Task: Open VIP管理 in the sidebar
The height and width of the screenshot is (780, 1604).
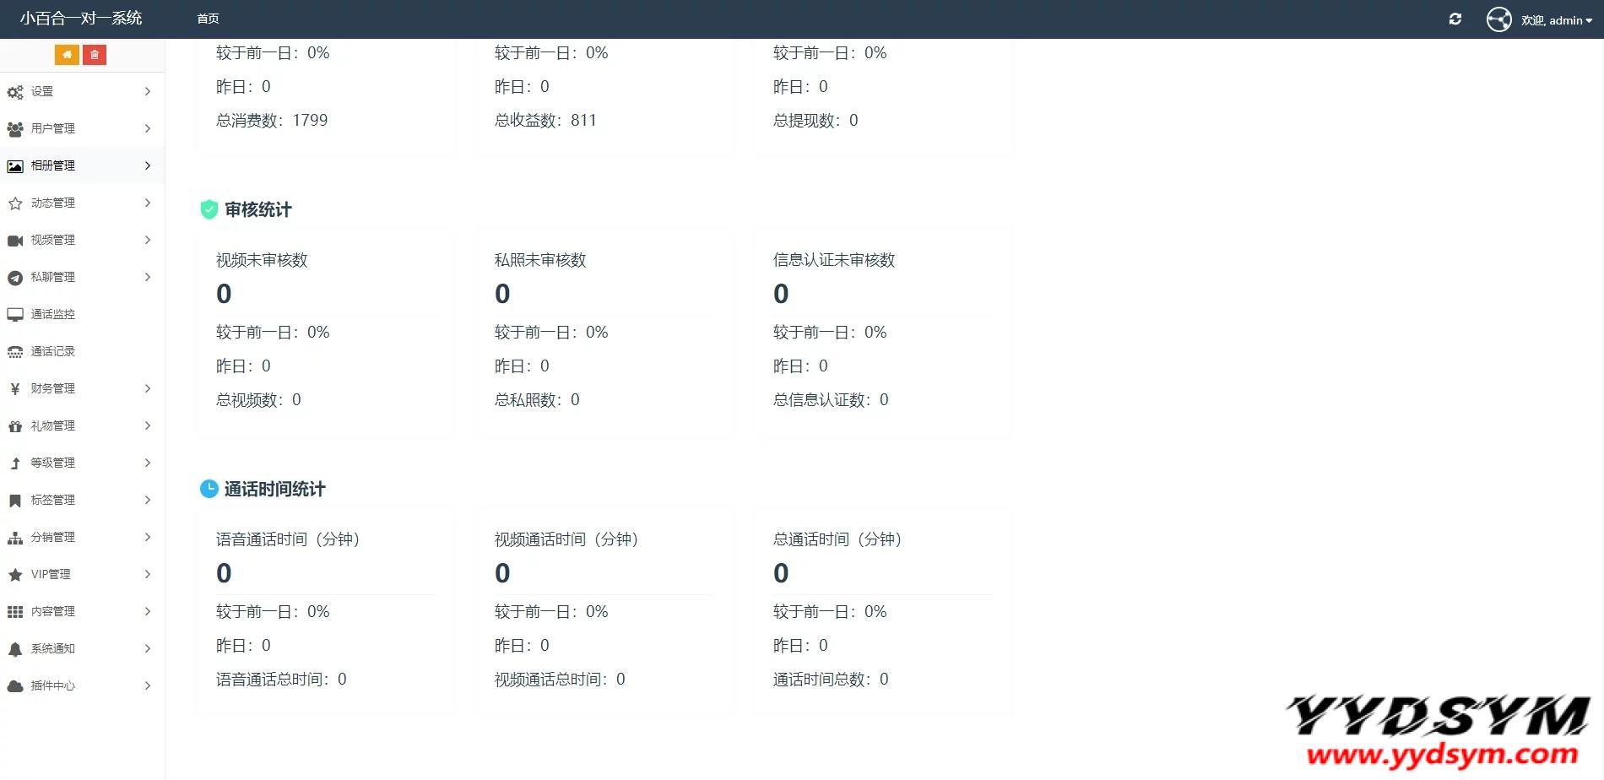Action: pos(82,574)
